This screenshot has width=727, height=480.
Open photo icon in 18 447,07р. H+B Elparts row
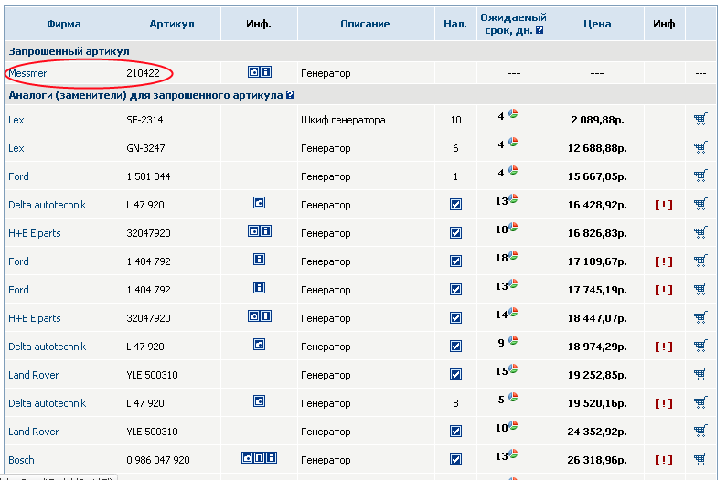tap(253, 316)
